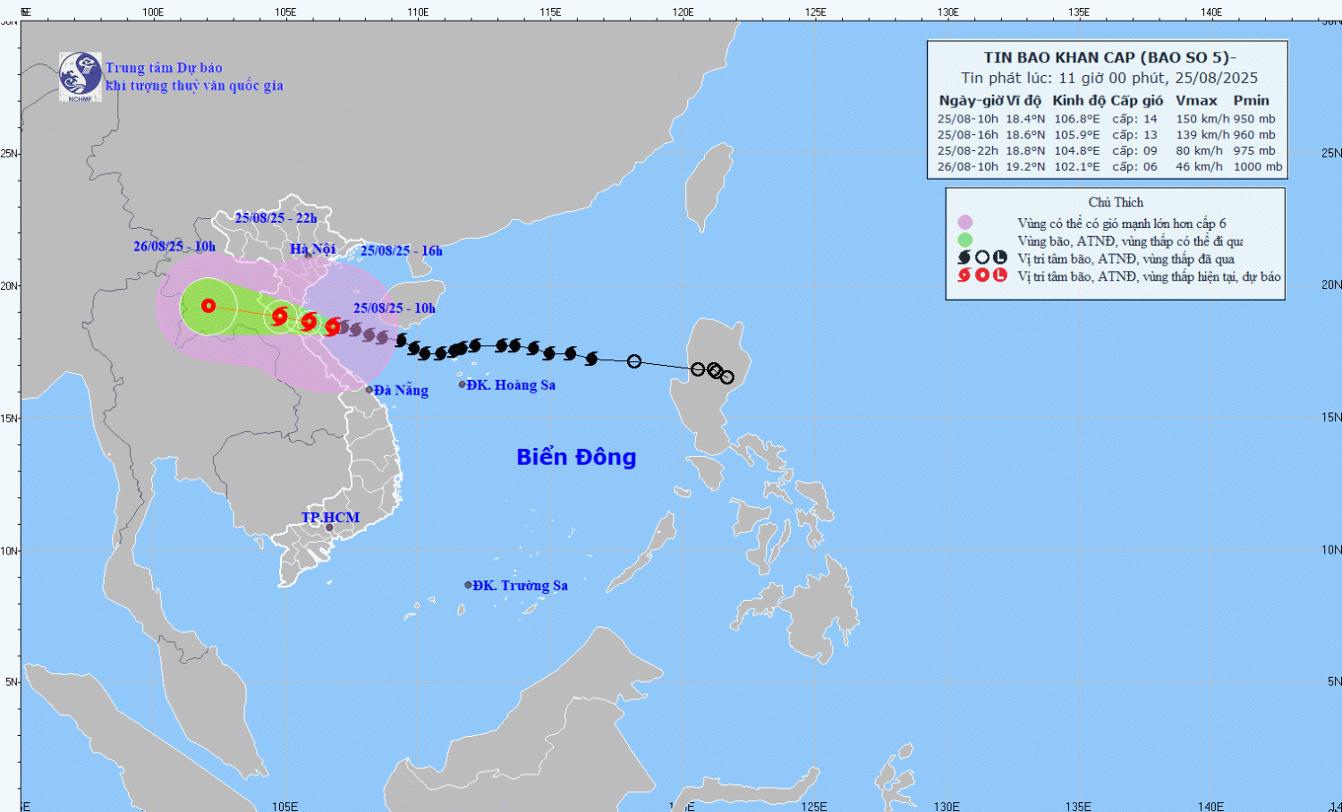Click the pink swatch in the legend
The image size is (1342, 812).
pos(964,223)
